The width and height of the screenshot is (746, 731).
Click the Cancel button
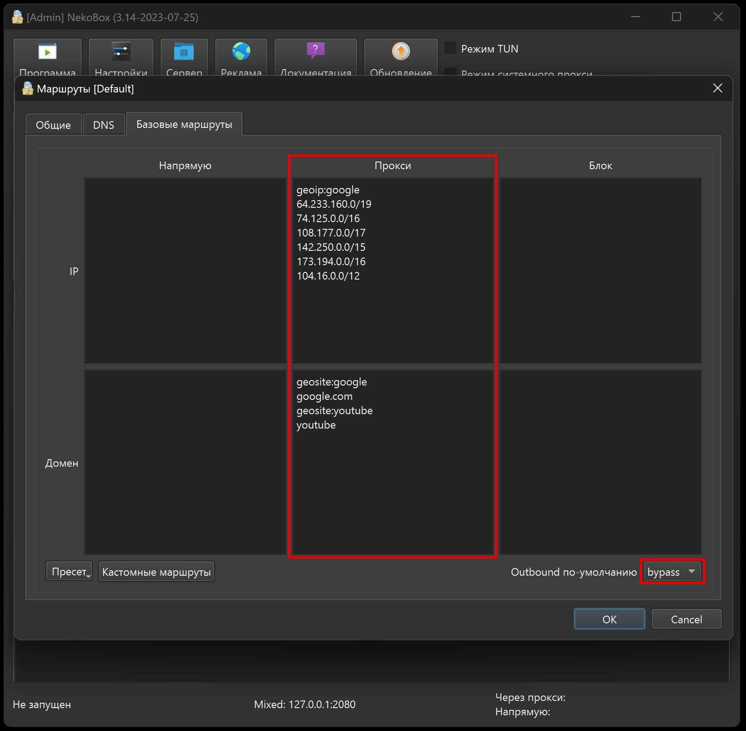[x=686, y=619]
